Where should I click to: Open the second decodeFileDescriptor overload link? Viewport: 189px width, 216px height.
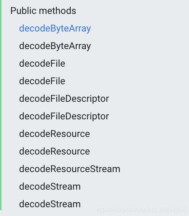click(64, 116)
